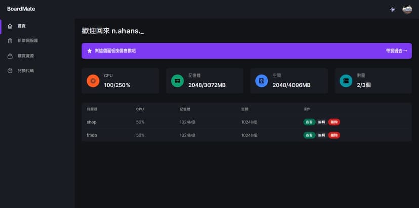This screenshot has width=419, height=208.
Task: Click the star icon in the purple banner
Action: coord(90,51)
